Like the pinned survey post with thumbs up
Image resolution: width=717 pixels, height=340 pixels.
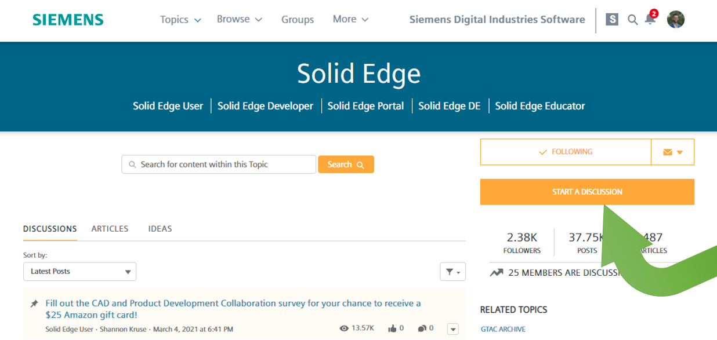tap(393, 328)
